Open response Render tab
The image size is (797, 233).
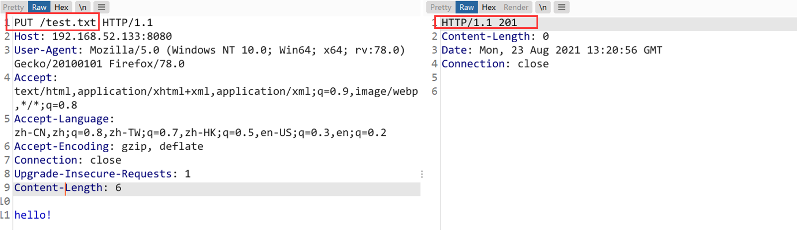point(516,7)
